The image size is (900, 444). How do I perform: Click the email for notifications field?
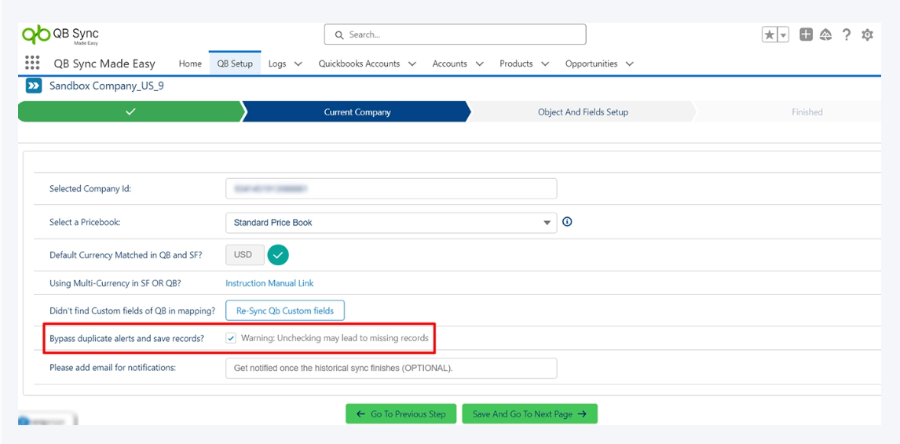391,368
